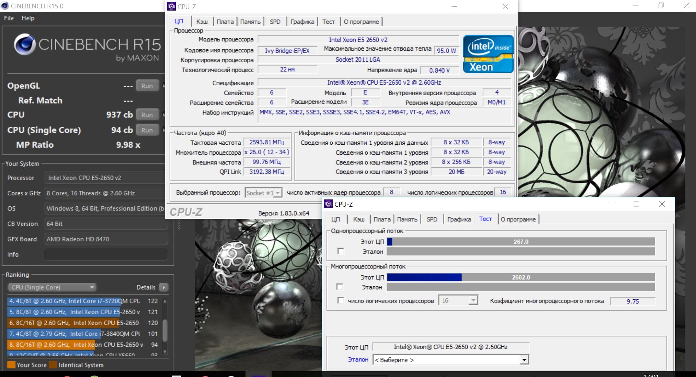The image size is (696, 377).
Task: Open the Help menu in Cinebench
Action: coord(28,18)
